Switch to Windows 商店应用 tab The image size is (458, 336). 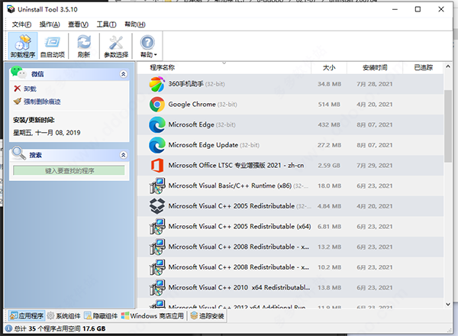(x=153, y=316)
